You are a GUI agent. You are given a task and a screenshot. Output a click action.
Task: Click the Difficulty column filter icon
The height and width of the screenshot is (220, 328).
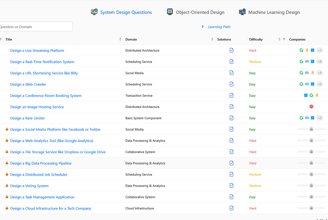(x=284, y=39)
